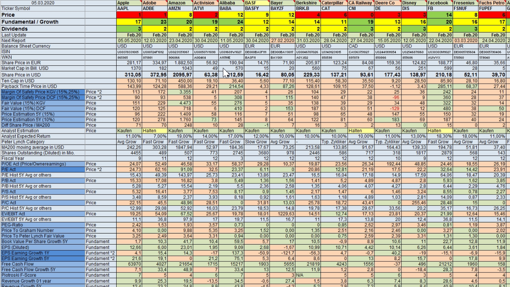510x287 pixels.
Task: Select the date cell 05.03.2020
Action: [43, 3]
